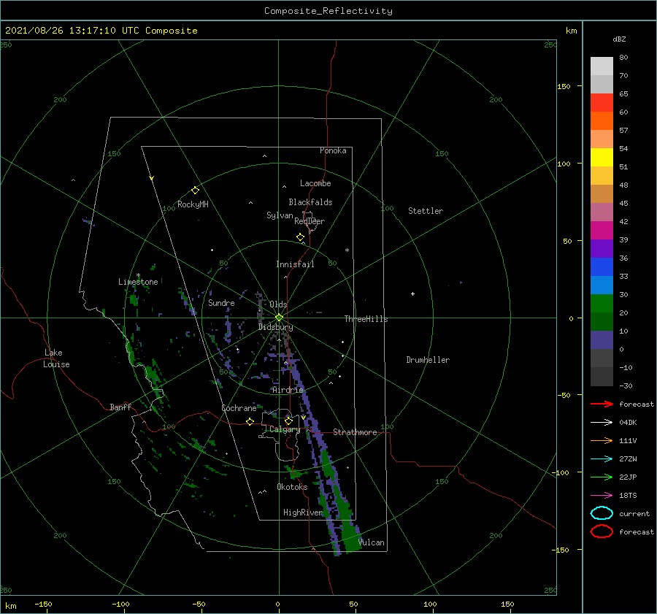Click the RedDeer city label
Viewport: 657px width, 614px height.
[x=310, y=221]
